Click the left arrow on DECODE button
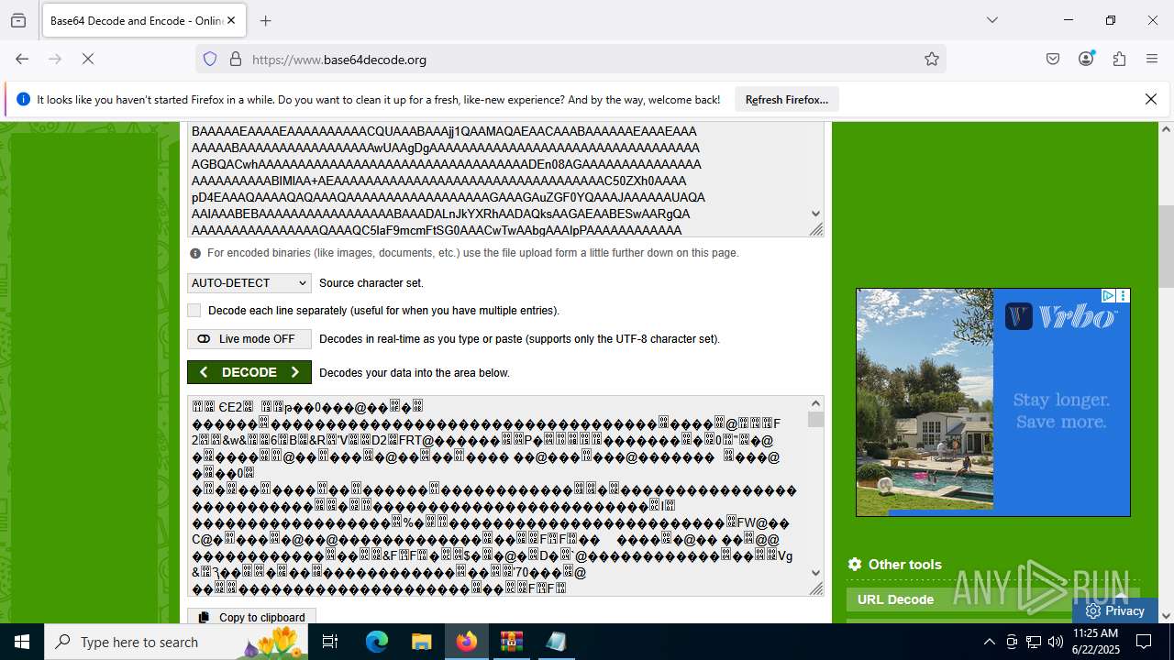The height and width of the screenshot is (660, 1174). pyautogui.click(x=204, y=372)
